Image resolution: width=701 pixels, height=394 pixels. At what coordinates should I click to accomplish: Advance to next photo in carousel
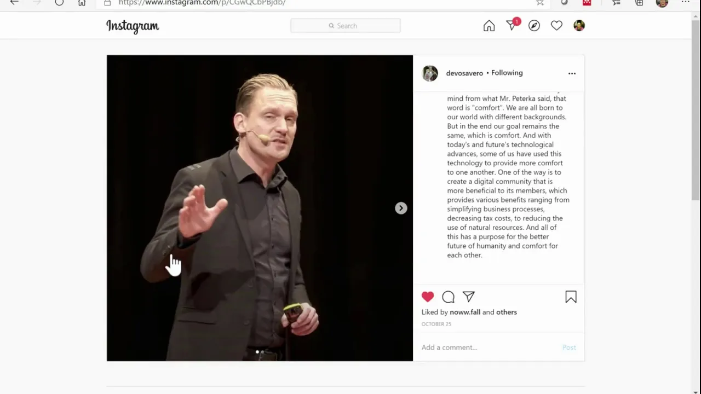point(401,208)
